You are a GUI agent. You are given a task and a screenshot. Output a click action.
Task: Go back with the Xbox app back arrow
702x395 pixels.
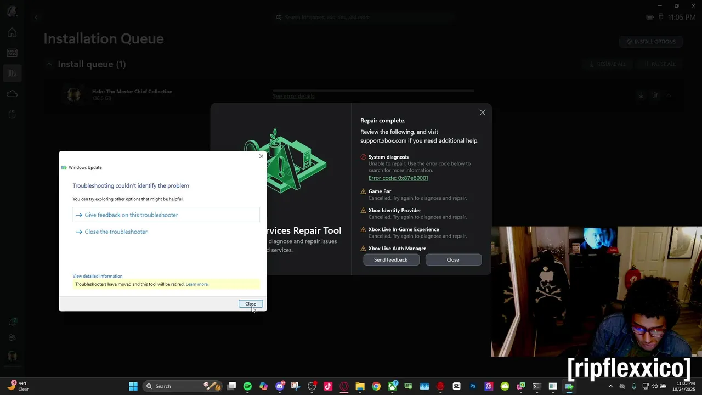(x=36, y=18)
